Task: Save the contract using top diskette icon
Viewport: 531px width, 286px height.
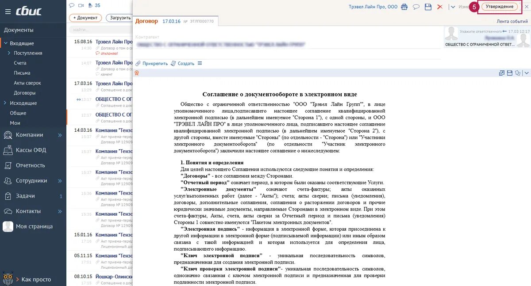Action: (x=428, y=7)
